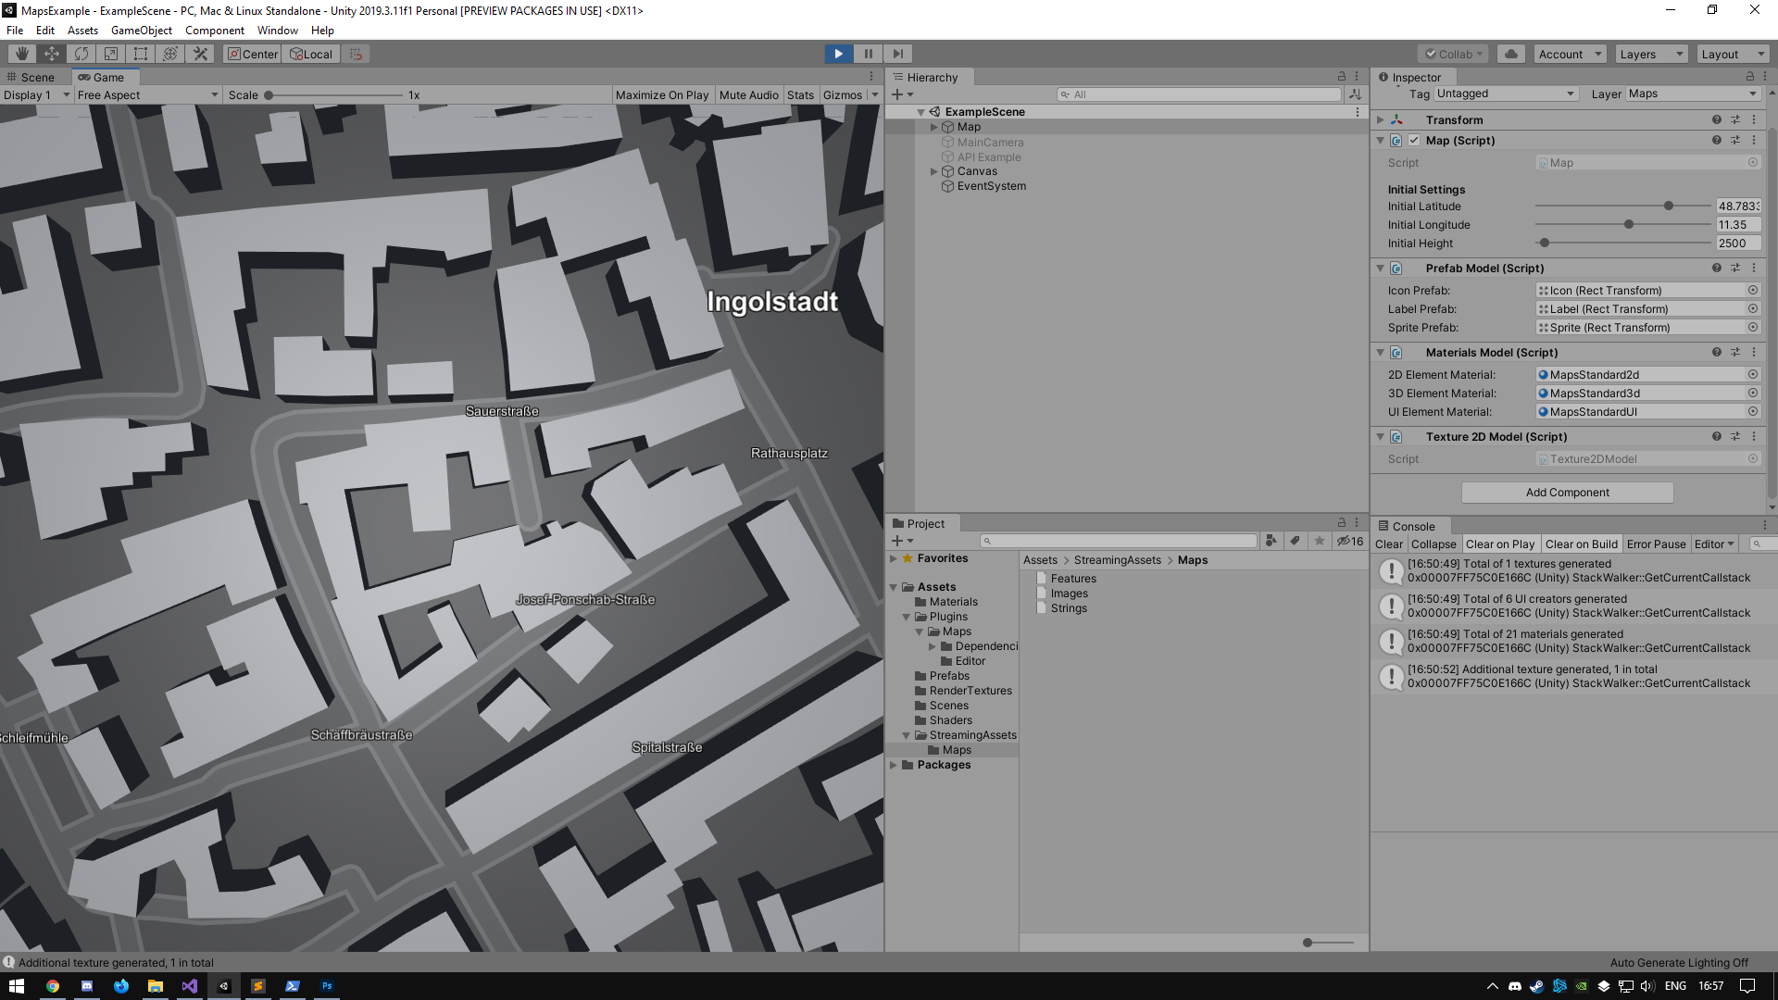1778x1000 pixels.
Task: Clear the Console messages
Action: point(1388,544)
